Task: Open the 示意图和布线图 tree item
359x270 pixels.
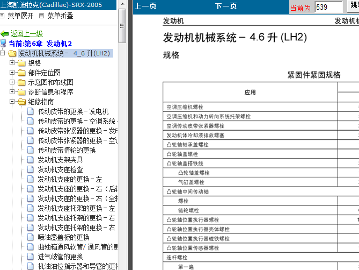Action: pyautogui.click(x=51, y=82)
